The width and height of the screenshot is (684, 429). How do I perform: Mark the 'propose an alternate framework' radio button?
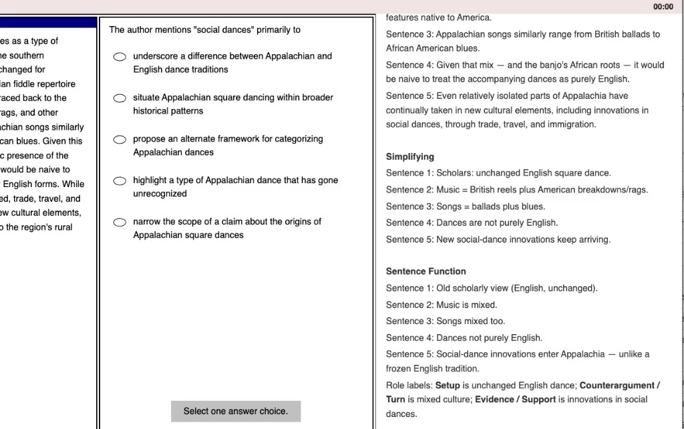pos(120,140)
